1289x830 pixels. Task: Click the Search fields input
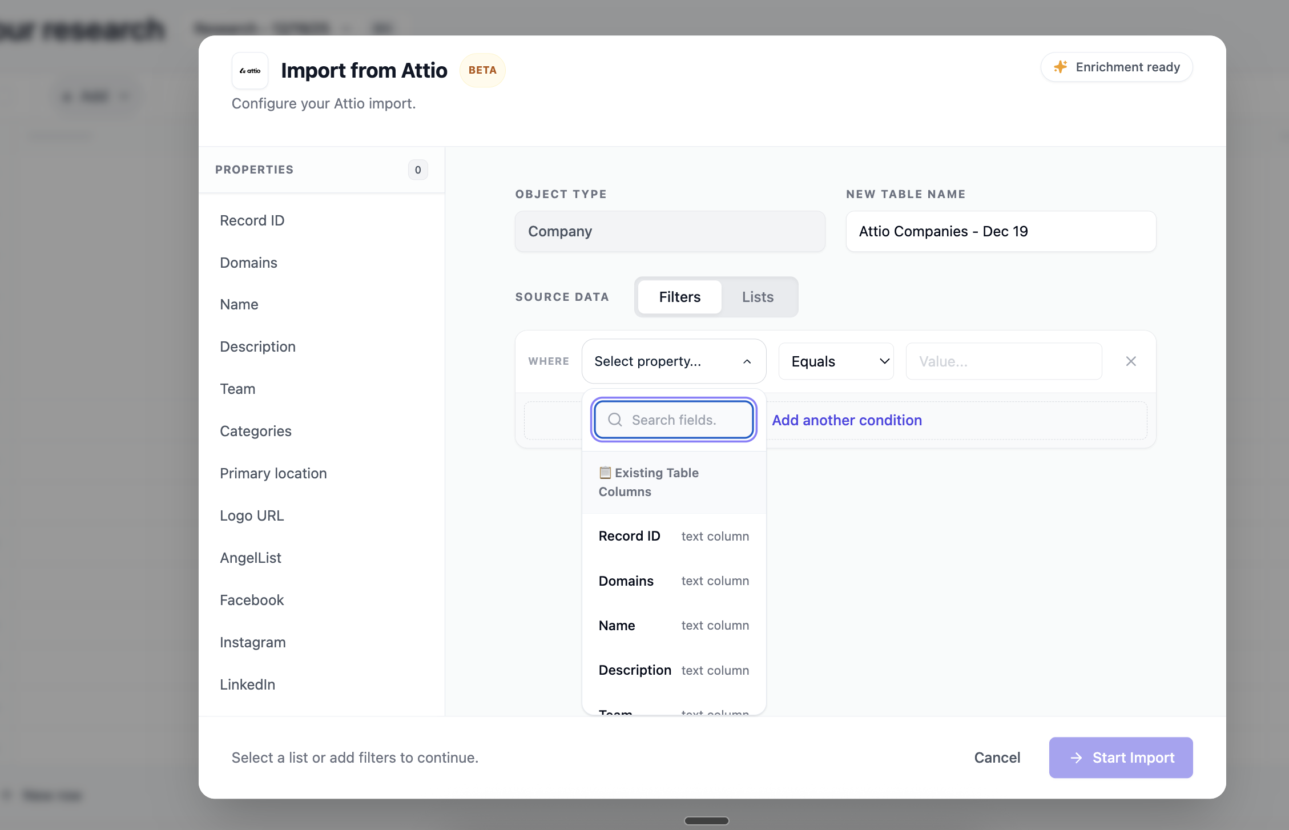pyautogui.click(x=674, y=420)
